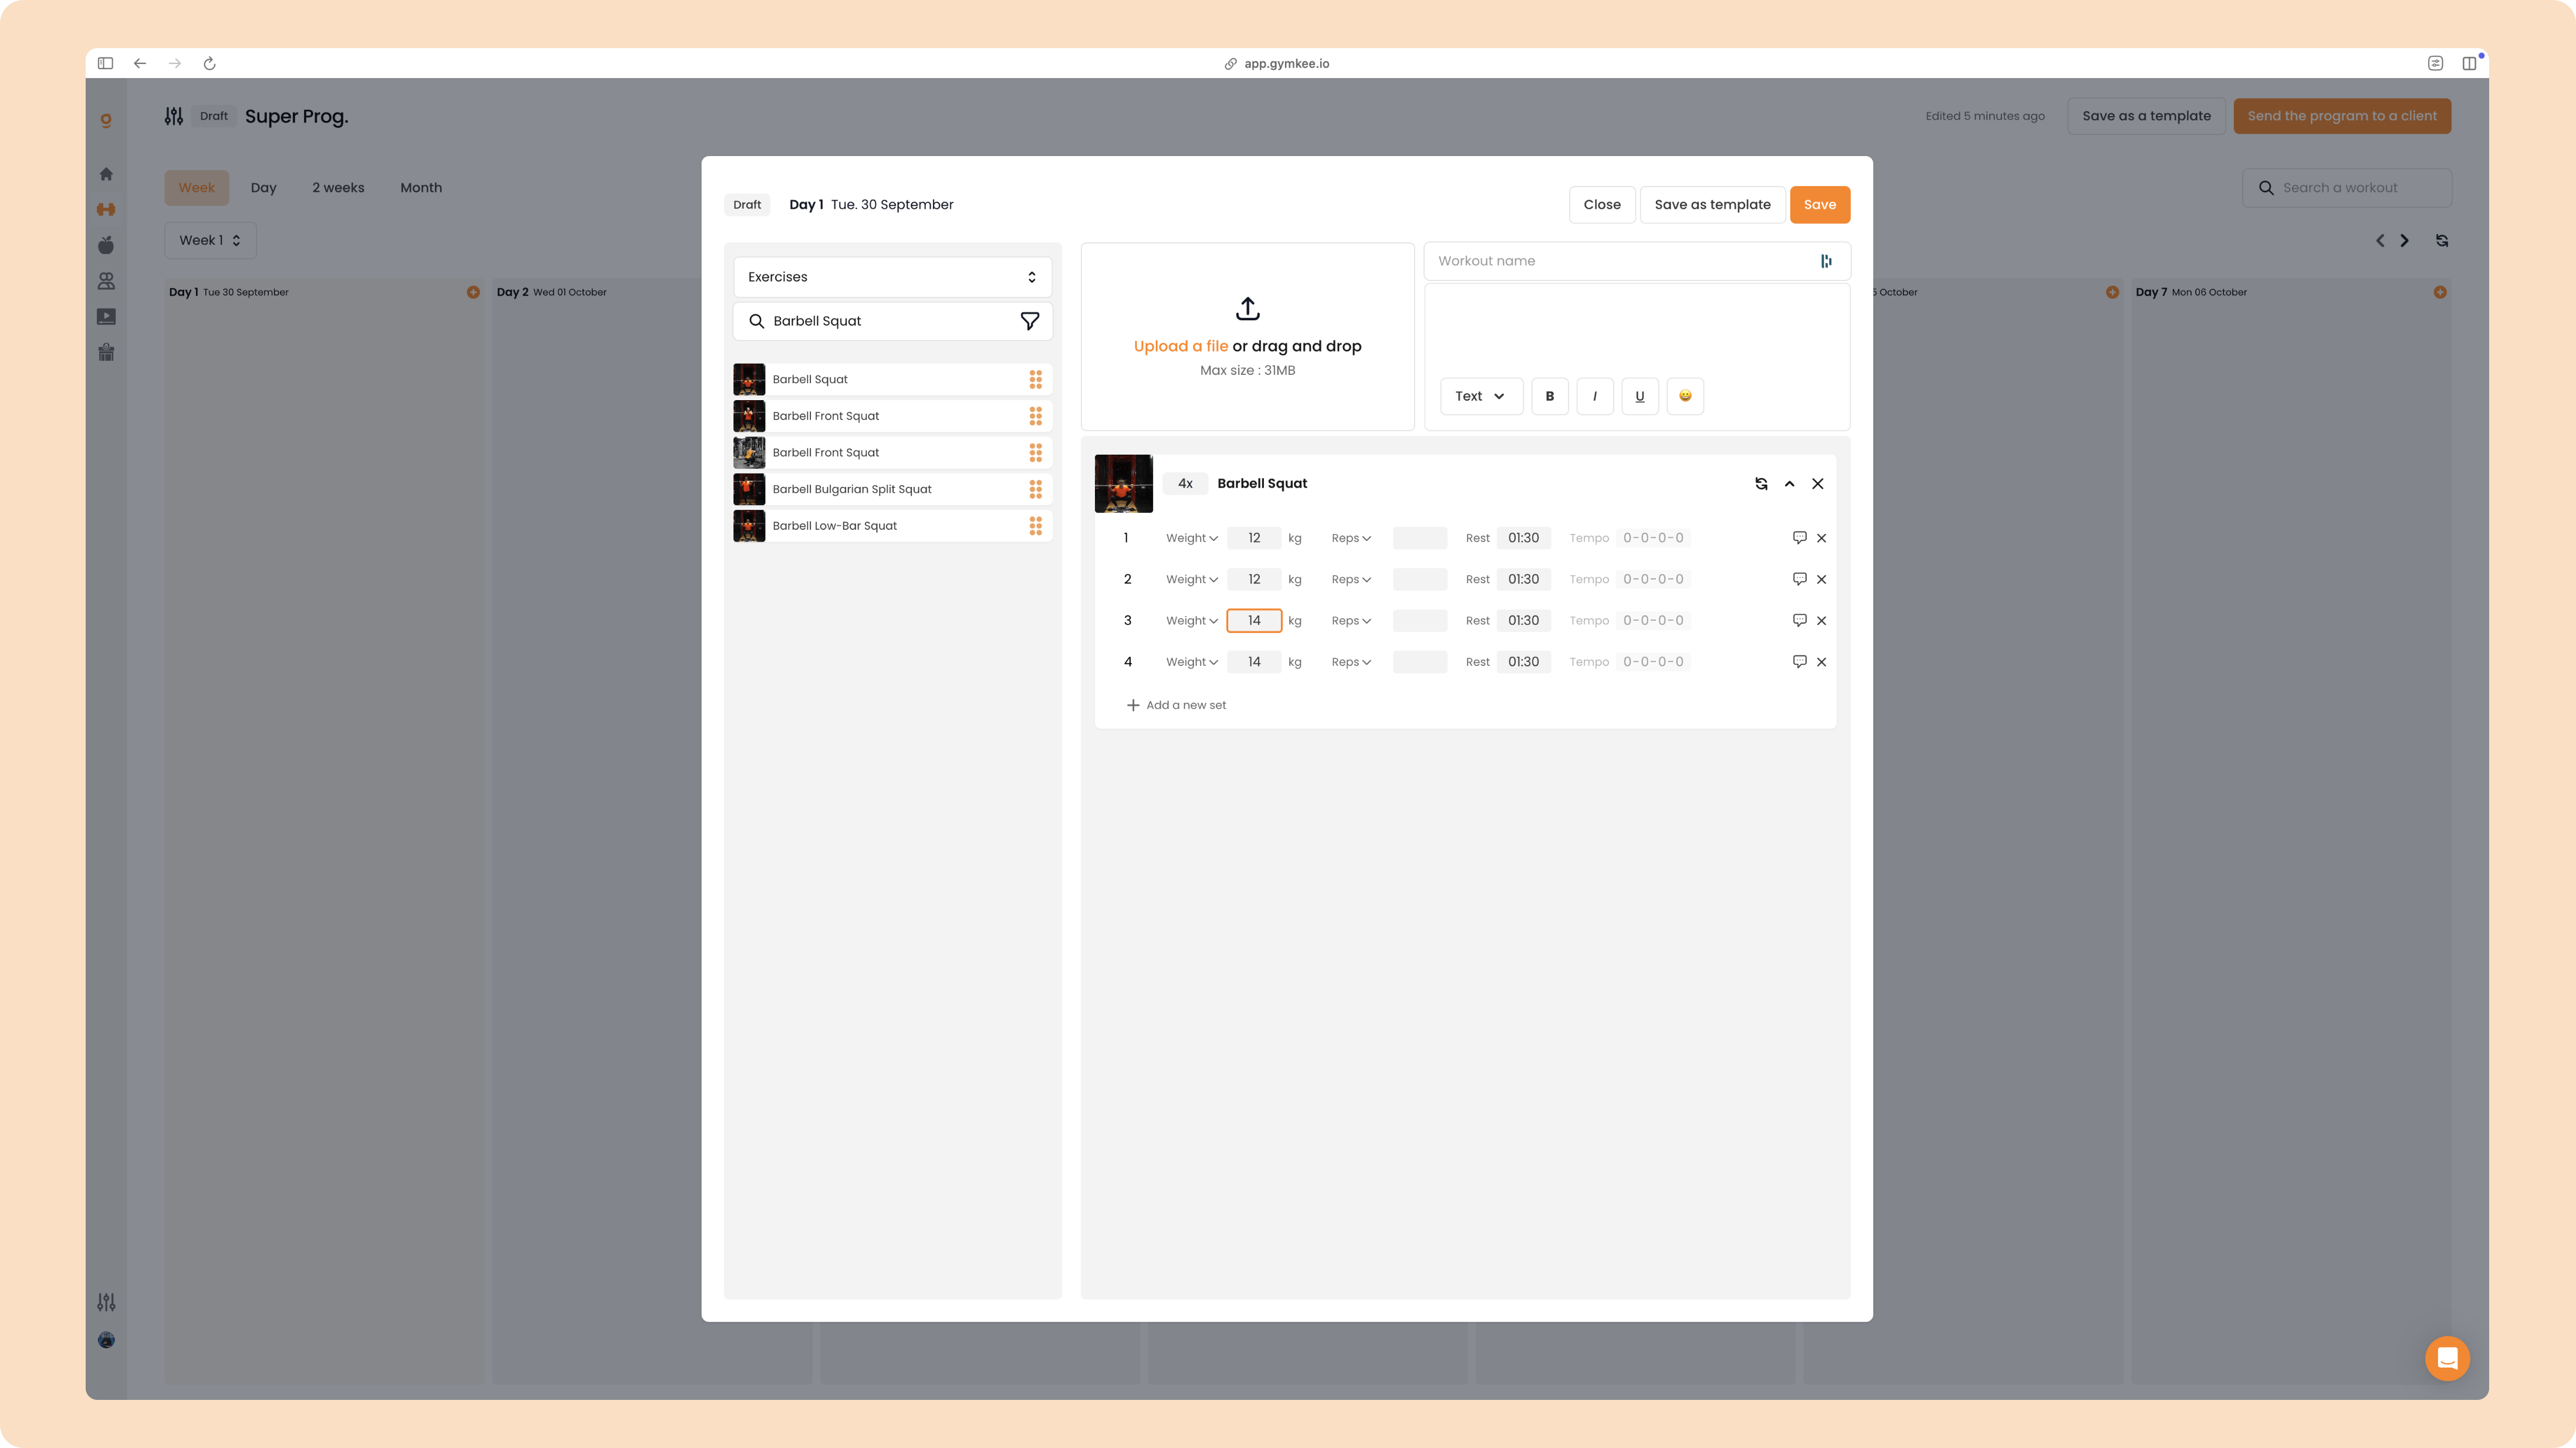The height and width of the screenshot is (1448, 2576).
Task: Click Save as a template in header
Action: (2146, 116)
